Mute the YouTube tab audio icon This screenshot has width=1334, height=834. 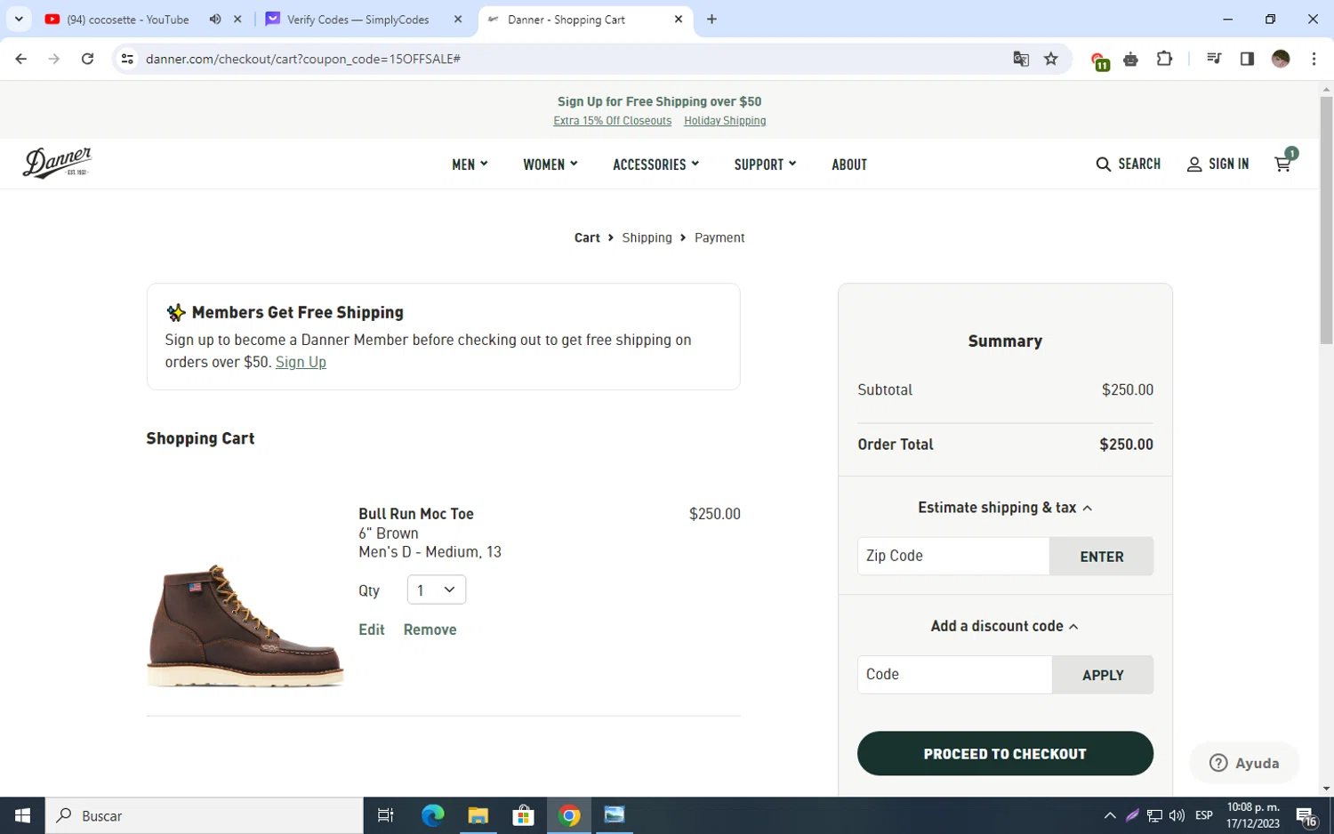215,19
